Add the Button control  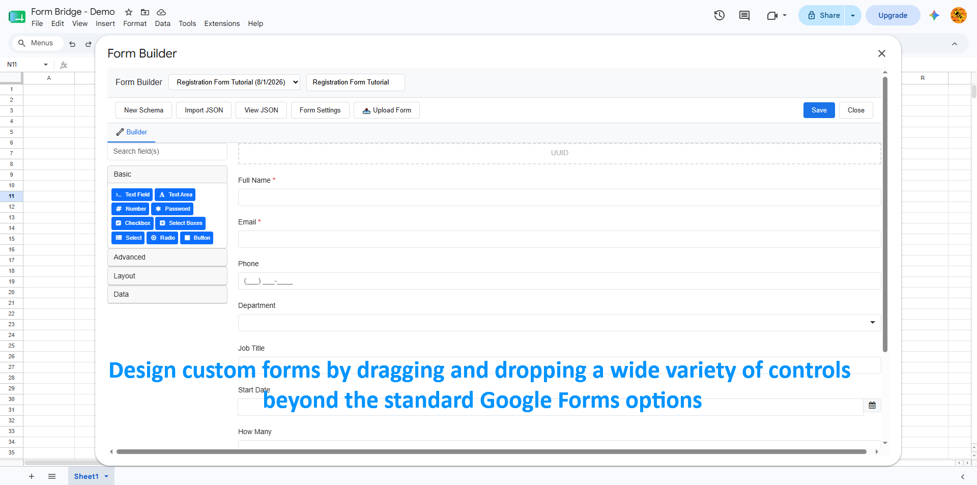(196, 238)
